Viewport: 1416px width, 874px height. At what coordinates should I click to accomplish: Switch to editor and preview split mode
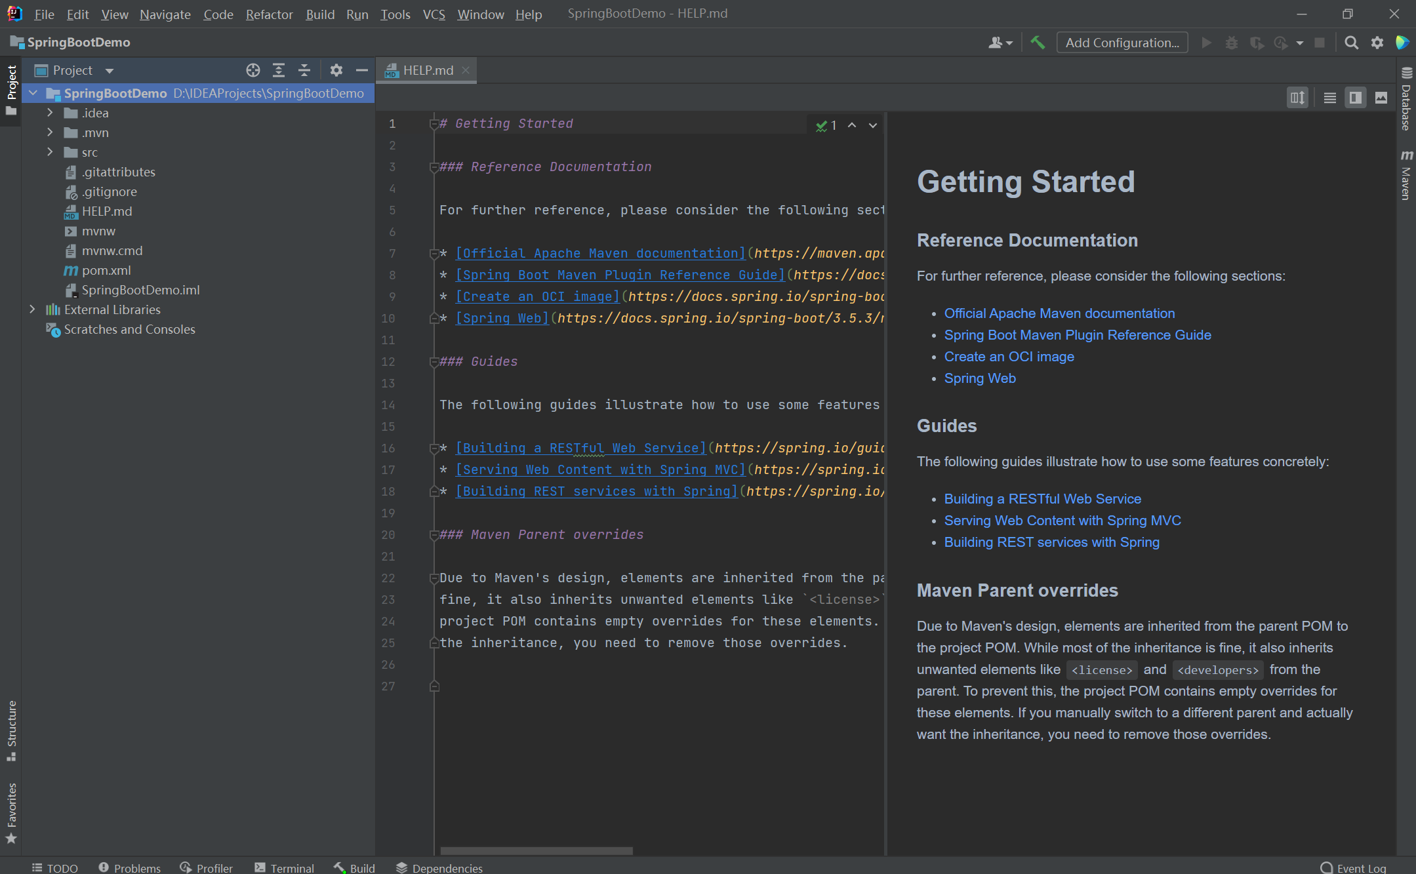[1355, 98]
